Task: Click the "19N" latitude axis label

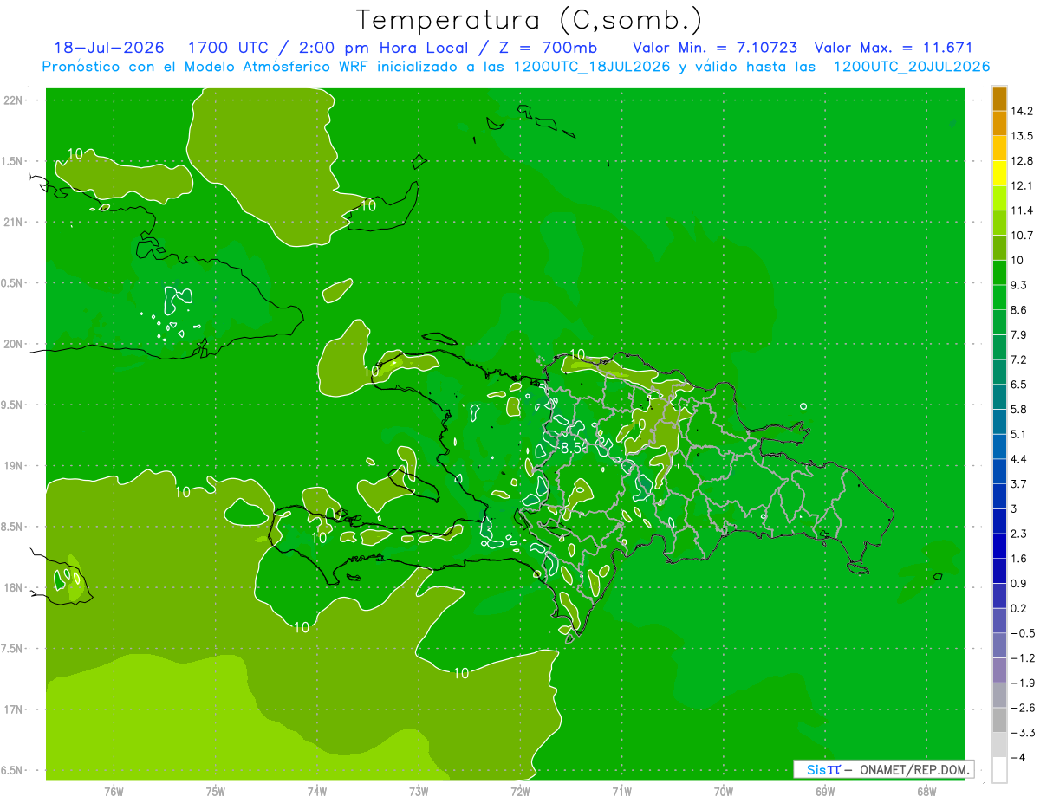Action: 13,466
